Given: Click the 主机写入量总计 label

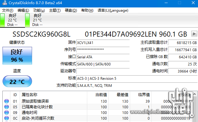Looking at the screenshot, I should pos(154,50).
